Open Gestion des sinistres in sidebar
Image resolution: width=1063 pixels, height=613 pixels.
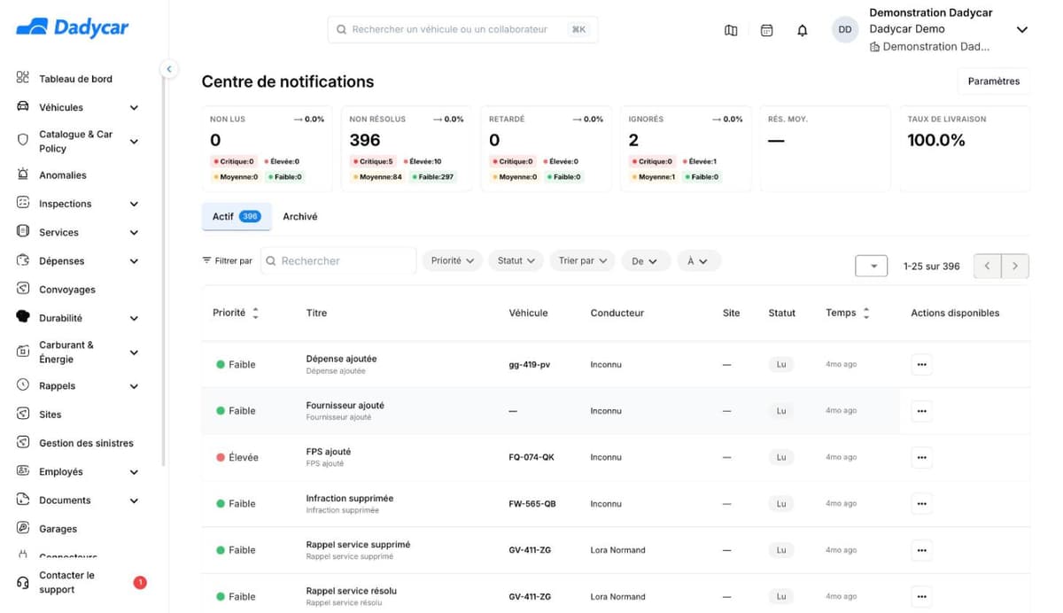(x=86, y=443)
